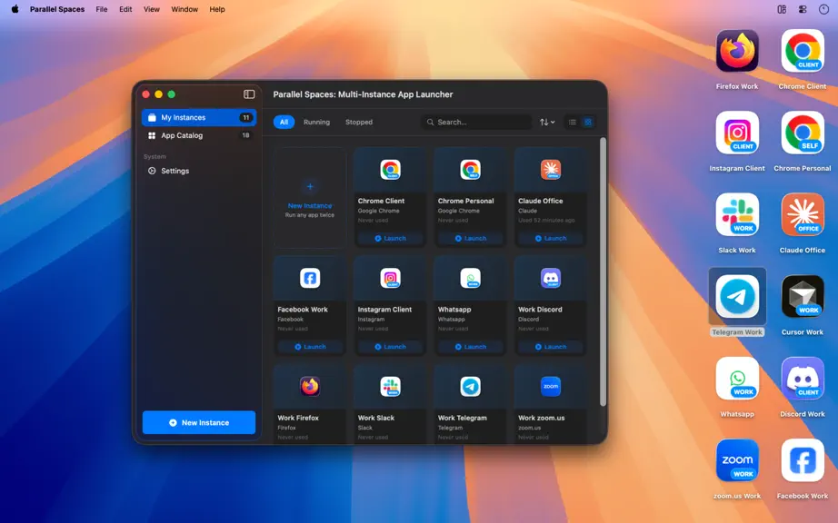The width and height of the screenshot is (838, 523).
Task: Open Cursor Work desktop icon
Action: (x=803, y=297)
